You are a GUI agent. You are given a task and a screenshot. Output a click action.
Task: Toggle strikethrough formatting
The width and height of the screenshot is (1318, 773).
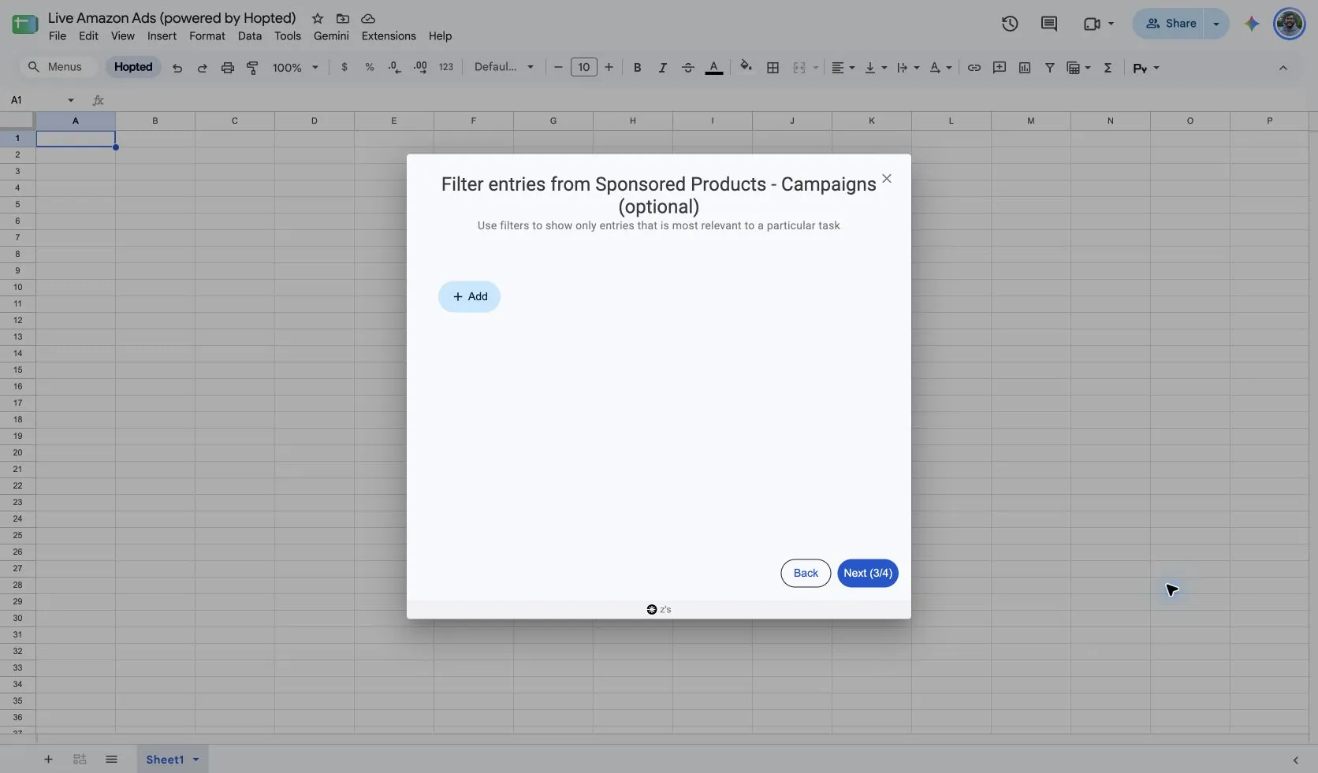688,68
